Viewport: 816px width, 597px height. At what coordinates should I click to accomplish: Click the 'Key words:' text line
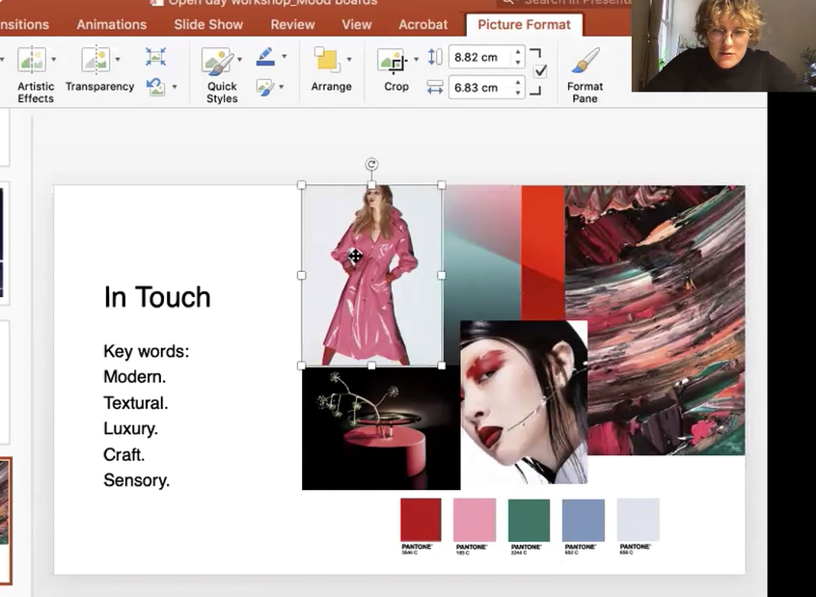click(147, 351)
